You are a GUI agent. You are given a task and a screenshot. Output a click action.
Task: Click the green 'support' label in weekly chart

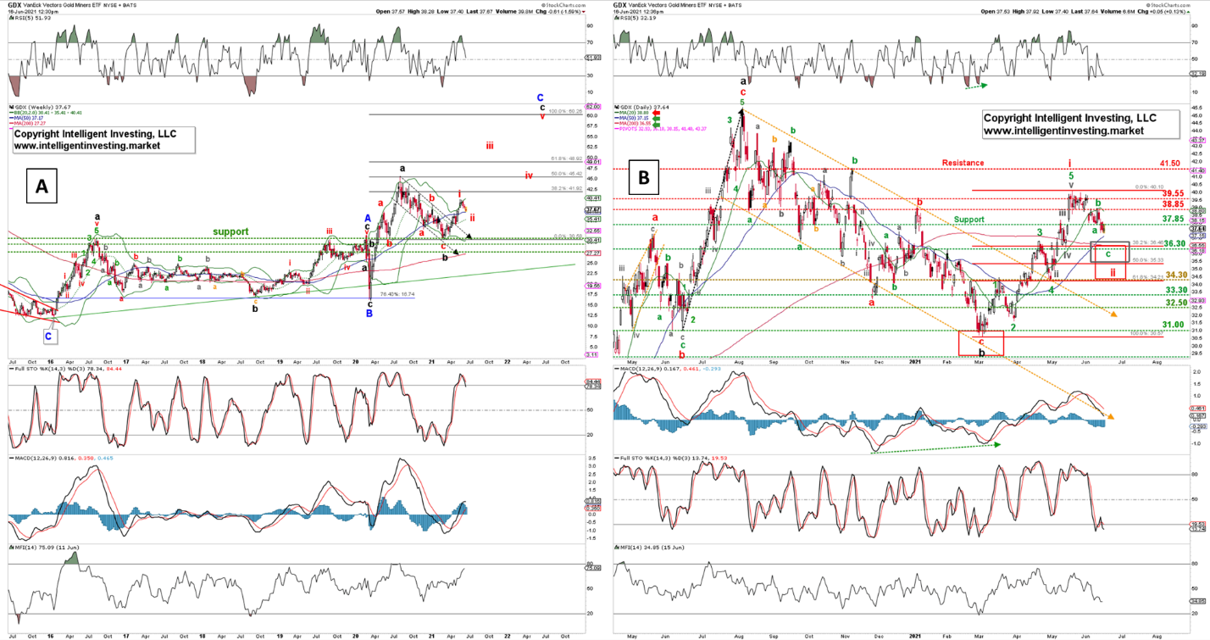(x=231, y=231)
